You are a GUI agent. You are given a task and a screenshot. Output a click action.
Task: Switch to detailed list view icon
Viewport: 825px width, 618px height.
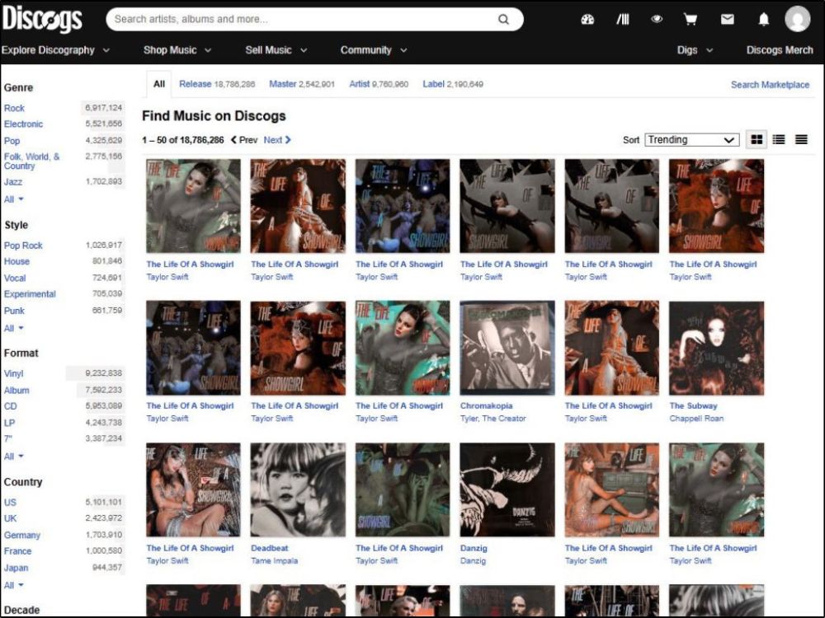click(779, 140)
